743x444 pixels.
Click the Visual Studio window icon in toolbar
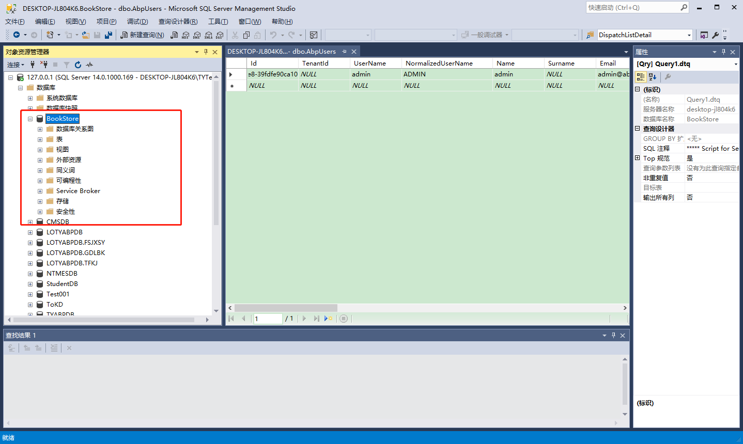[704, 35]
